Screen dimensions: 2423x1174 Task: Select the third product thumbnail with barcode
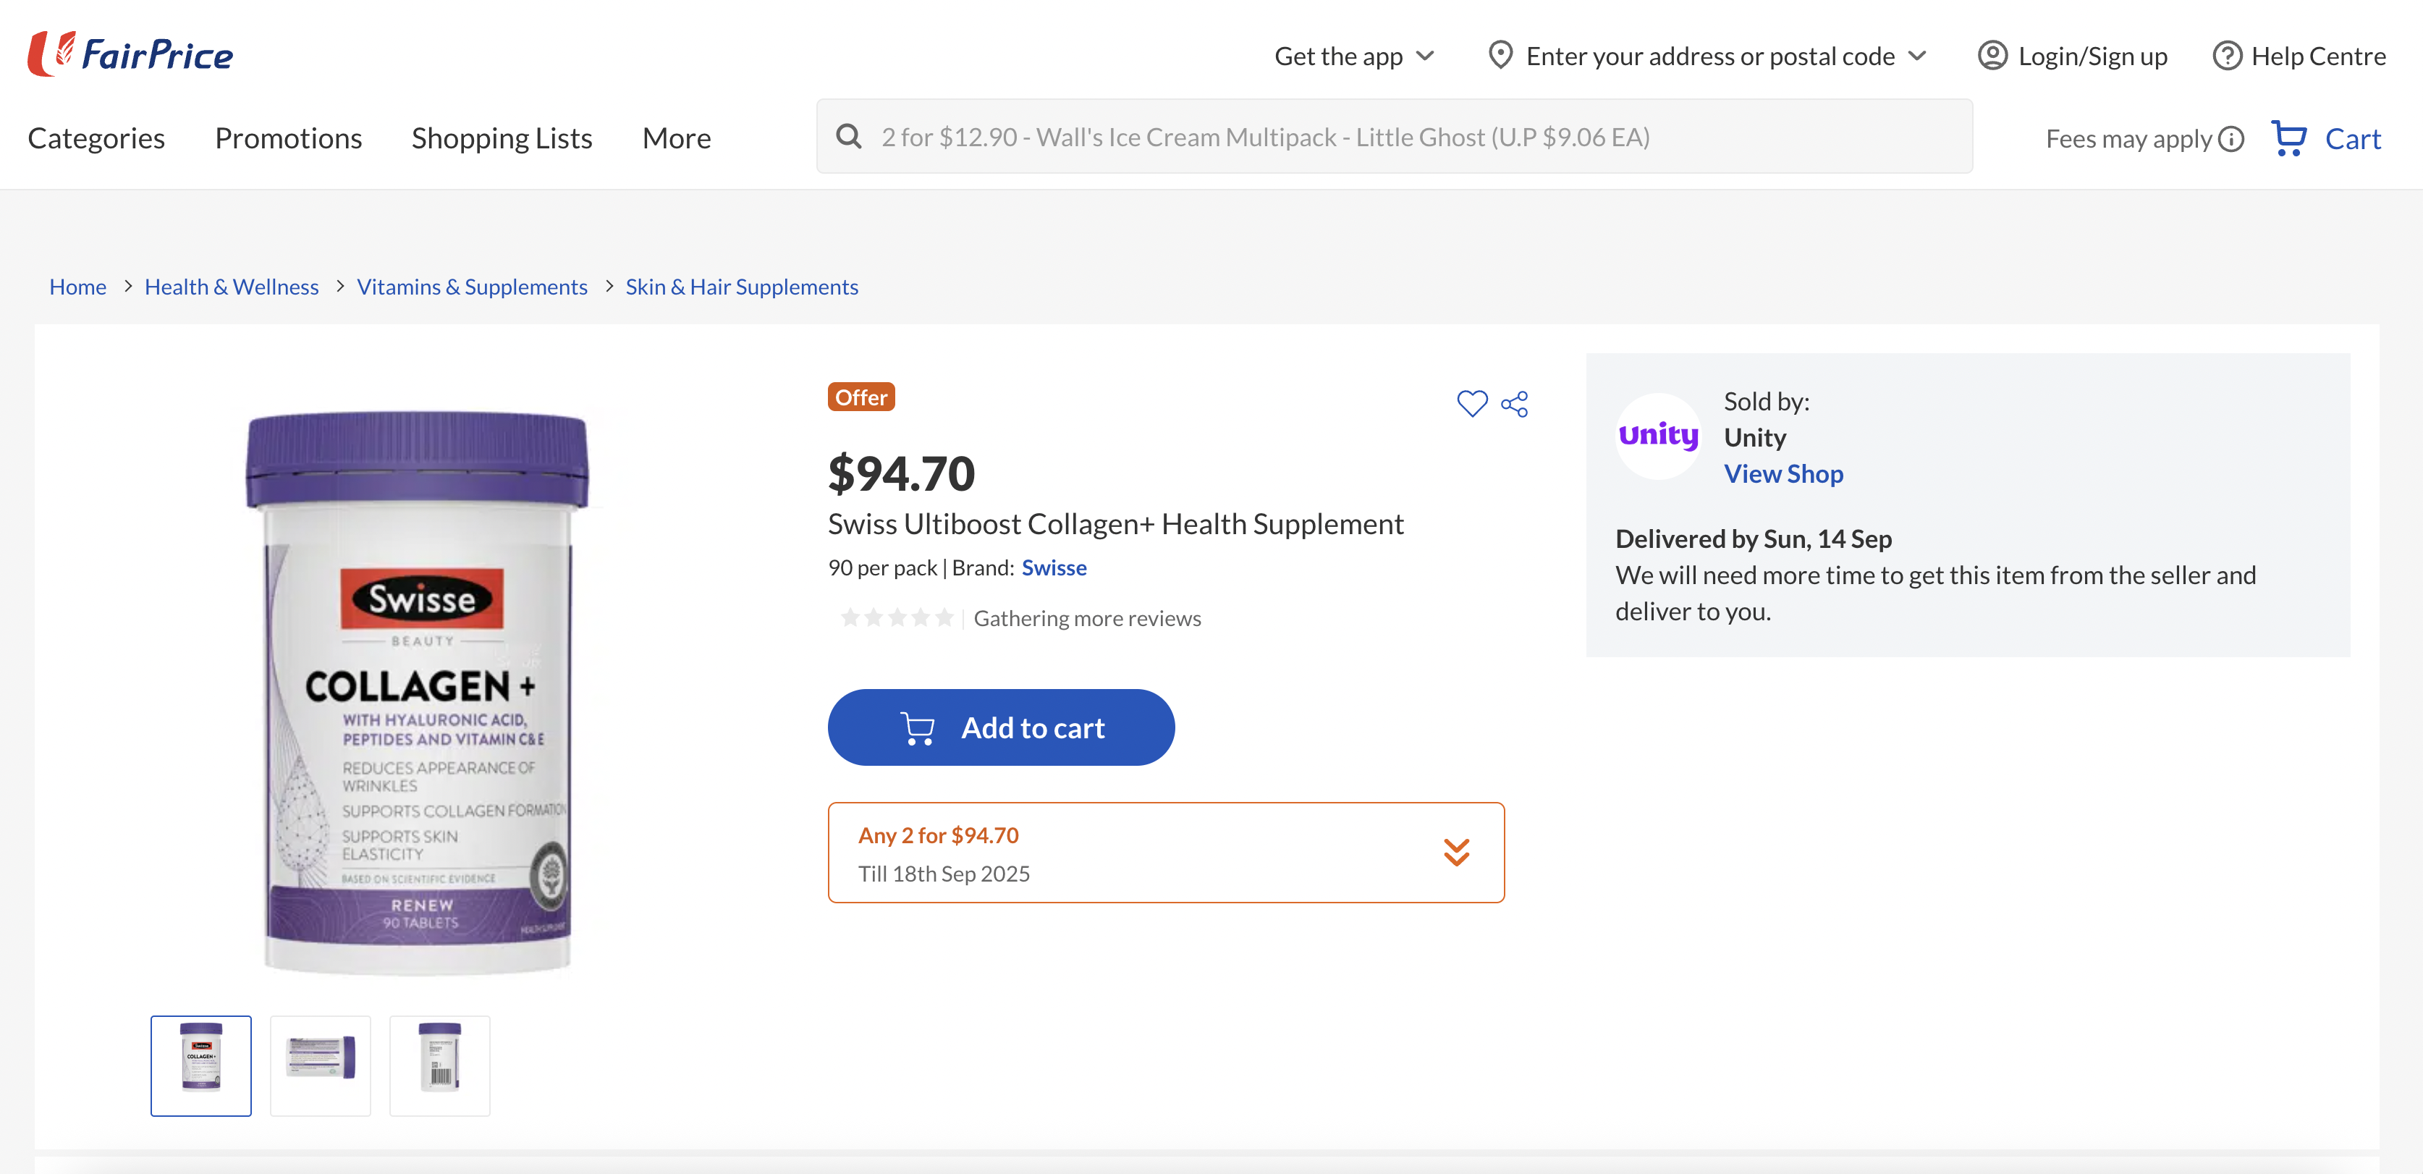click(x=439, y=1066)
